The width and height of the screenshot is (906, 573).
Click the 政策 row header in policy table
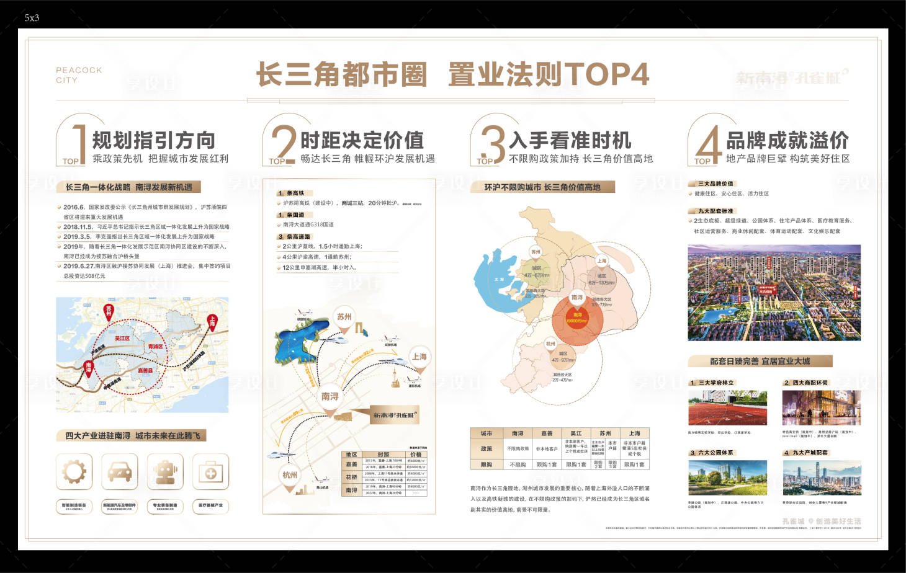pyautogui.click(x=487, y=448)
